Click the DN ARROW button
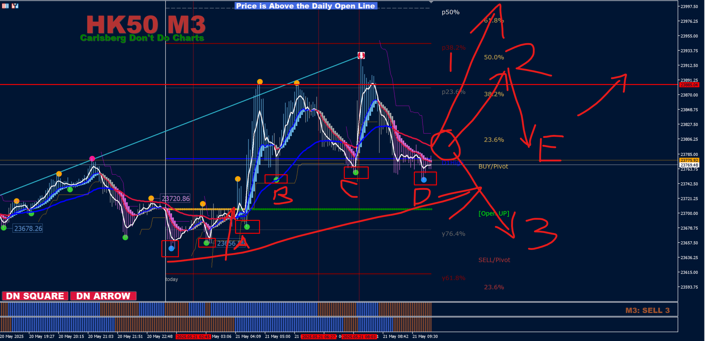The image size is (705, 341). coord(103,296)
